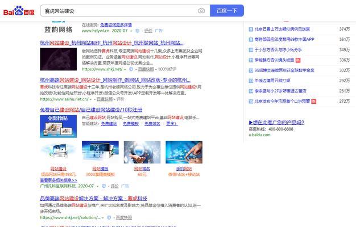Click rank icon beside 北京石景山万达 topic
Viewport: 356px width, 227px height.
(251, 29)
